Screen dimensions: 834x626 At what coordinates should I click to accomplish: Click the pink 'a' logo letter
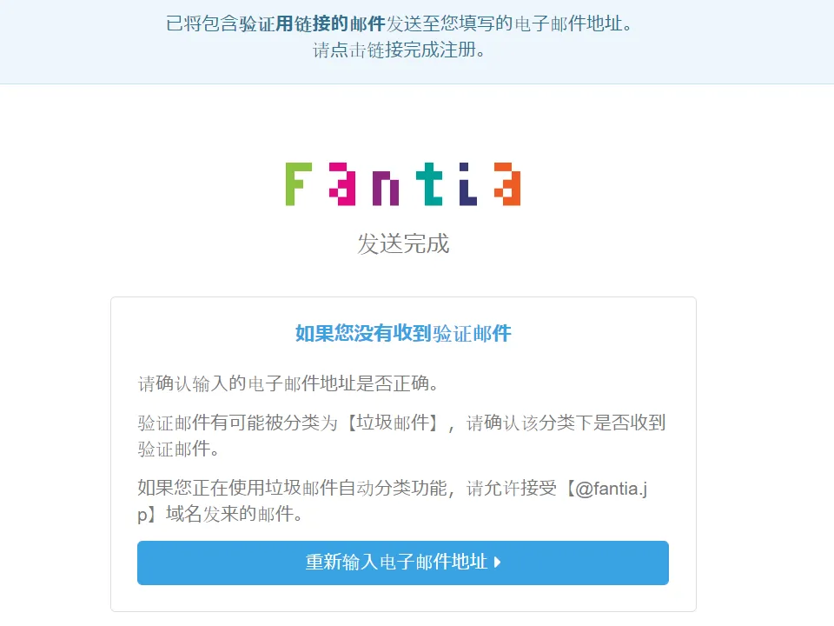pyautogui.click(x=342, y=184)
